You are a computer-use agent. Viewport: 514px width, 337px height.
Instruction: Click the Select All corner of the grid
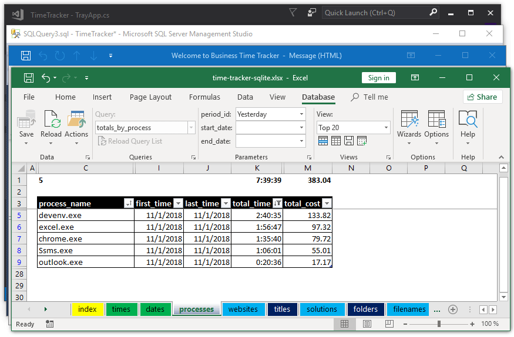(21, 168)
